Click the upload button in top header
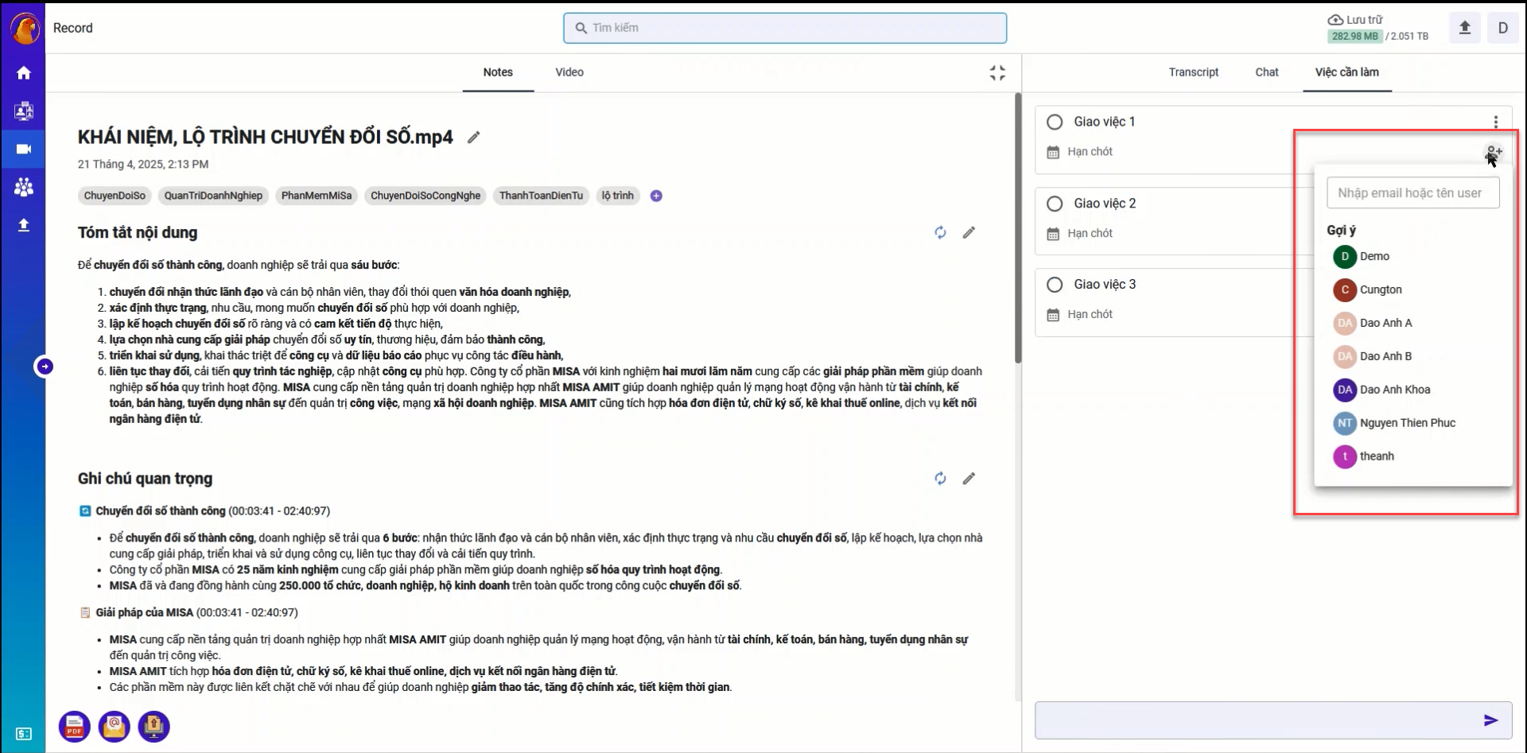1527x753 pixels. [1465, 28]
